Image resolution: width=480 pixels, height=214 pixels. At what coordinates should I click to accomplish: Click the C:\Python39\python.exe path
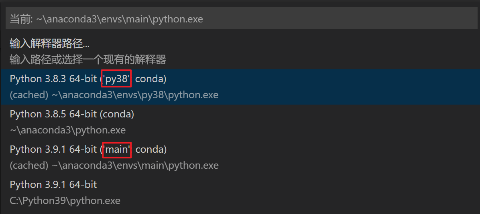click(65, 200)
